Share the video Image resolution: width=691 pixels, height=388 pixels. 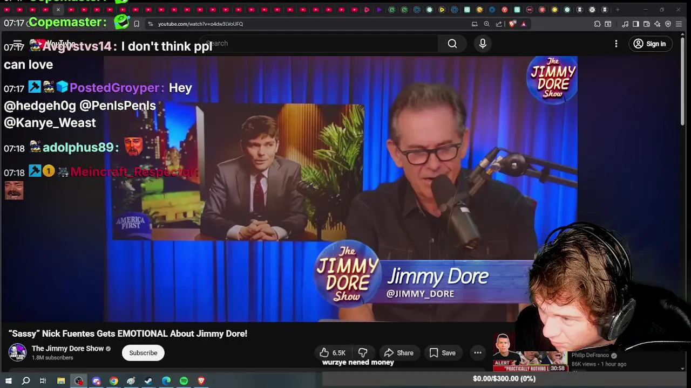click(x=398, y=353)
